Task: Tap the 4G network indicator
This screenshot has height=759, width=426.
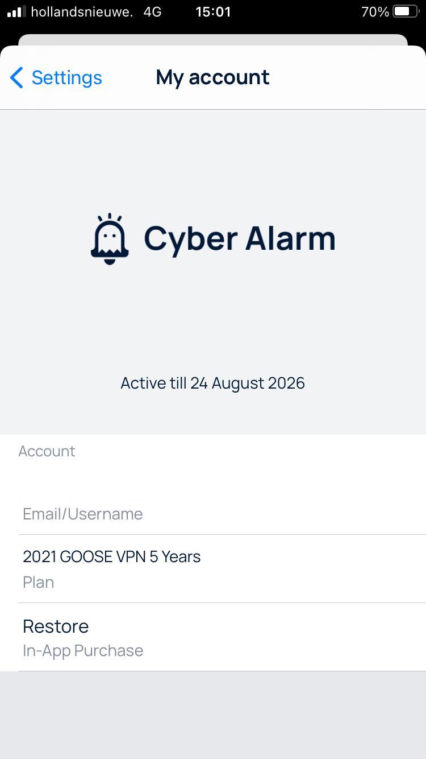Action: point(152,11)
